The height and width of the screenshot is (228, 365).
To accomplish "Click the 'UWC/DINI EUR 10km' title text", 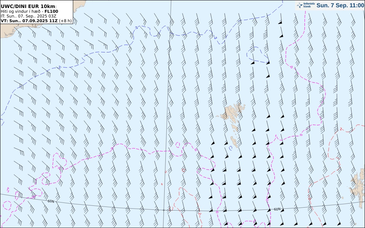I will tap(28, 6).
